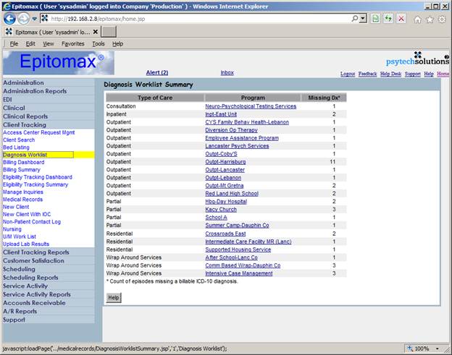Expand the Administration sidebar section
Screen dimensions: 452x355
click(x=23, y=83)
